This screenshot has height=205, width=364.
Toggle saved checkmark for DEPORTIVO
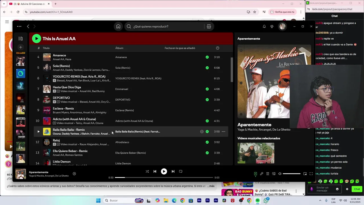point(207,100)
